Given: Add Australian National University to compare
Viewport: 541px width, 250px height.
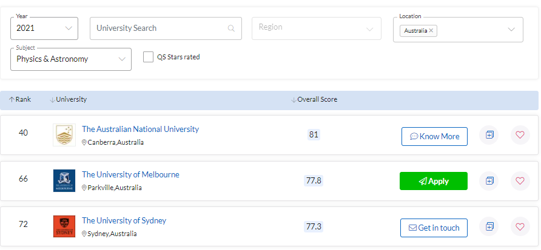Looking at the screenshot, I should 489,135.
